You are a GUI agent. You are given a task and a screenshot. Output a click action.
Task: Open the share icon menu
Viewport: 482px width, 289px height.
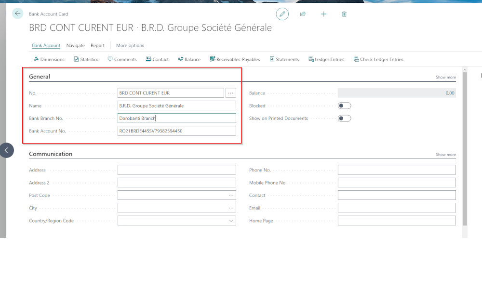[x=303, y=14]
